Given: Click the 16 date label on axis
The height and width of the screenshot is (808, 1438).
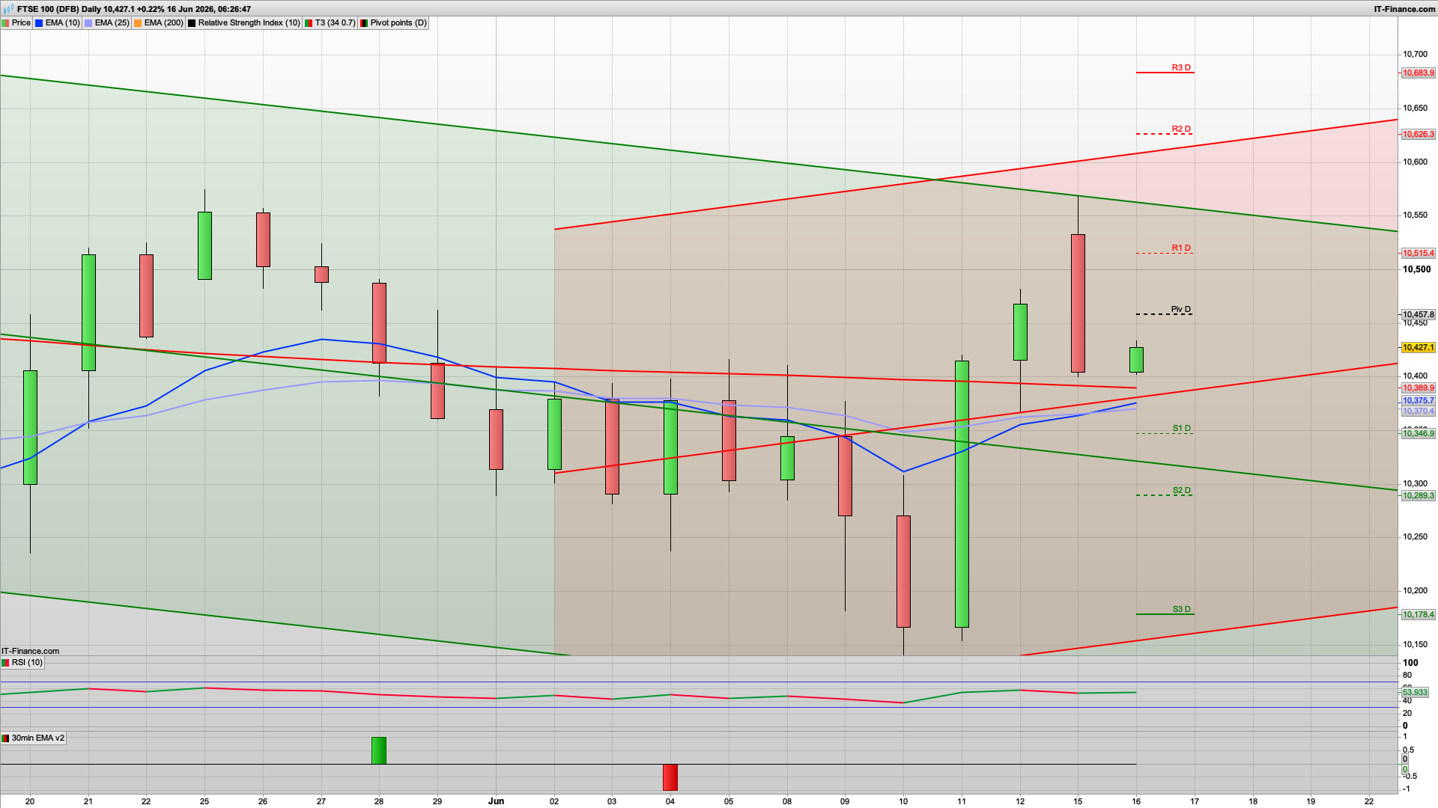Looking at the screenshot, I should point(1136,801).
